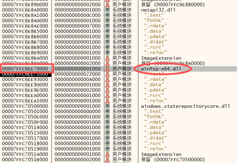Click size 0000000000005000 value
The width and height of the screenshot is (237, 163).
point(78,122)
